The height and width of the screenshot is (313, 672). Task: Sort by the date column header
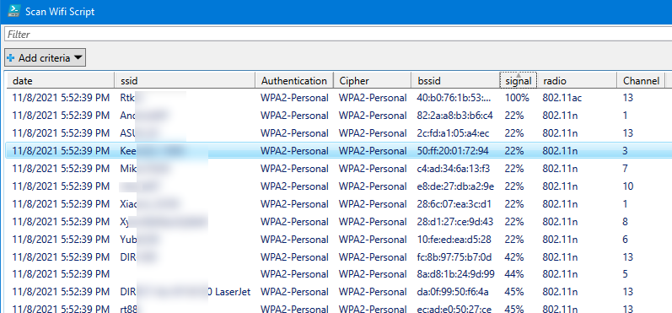coord(61,81)
